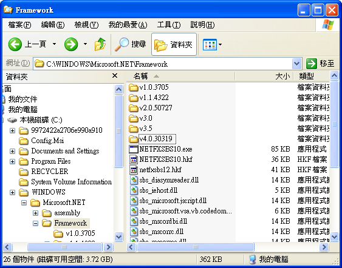Open the 檔案(F) menu
This screenshot has width=342, height=268.
click(19, 25)
